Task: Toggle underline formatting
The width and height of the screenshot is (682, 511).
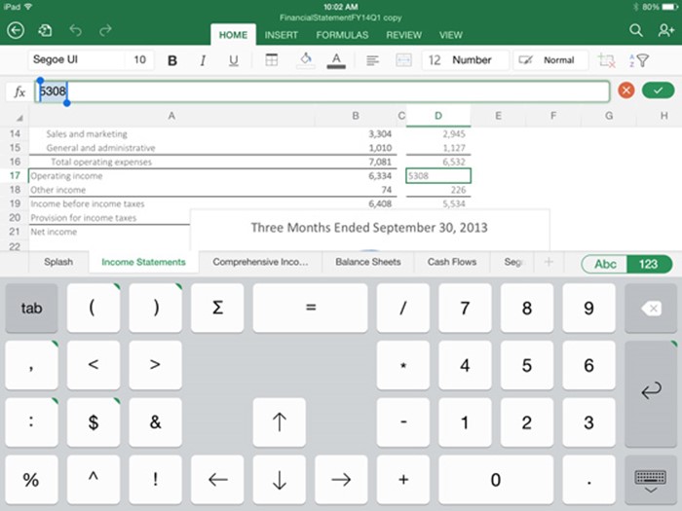Action: click(233, 60)
